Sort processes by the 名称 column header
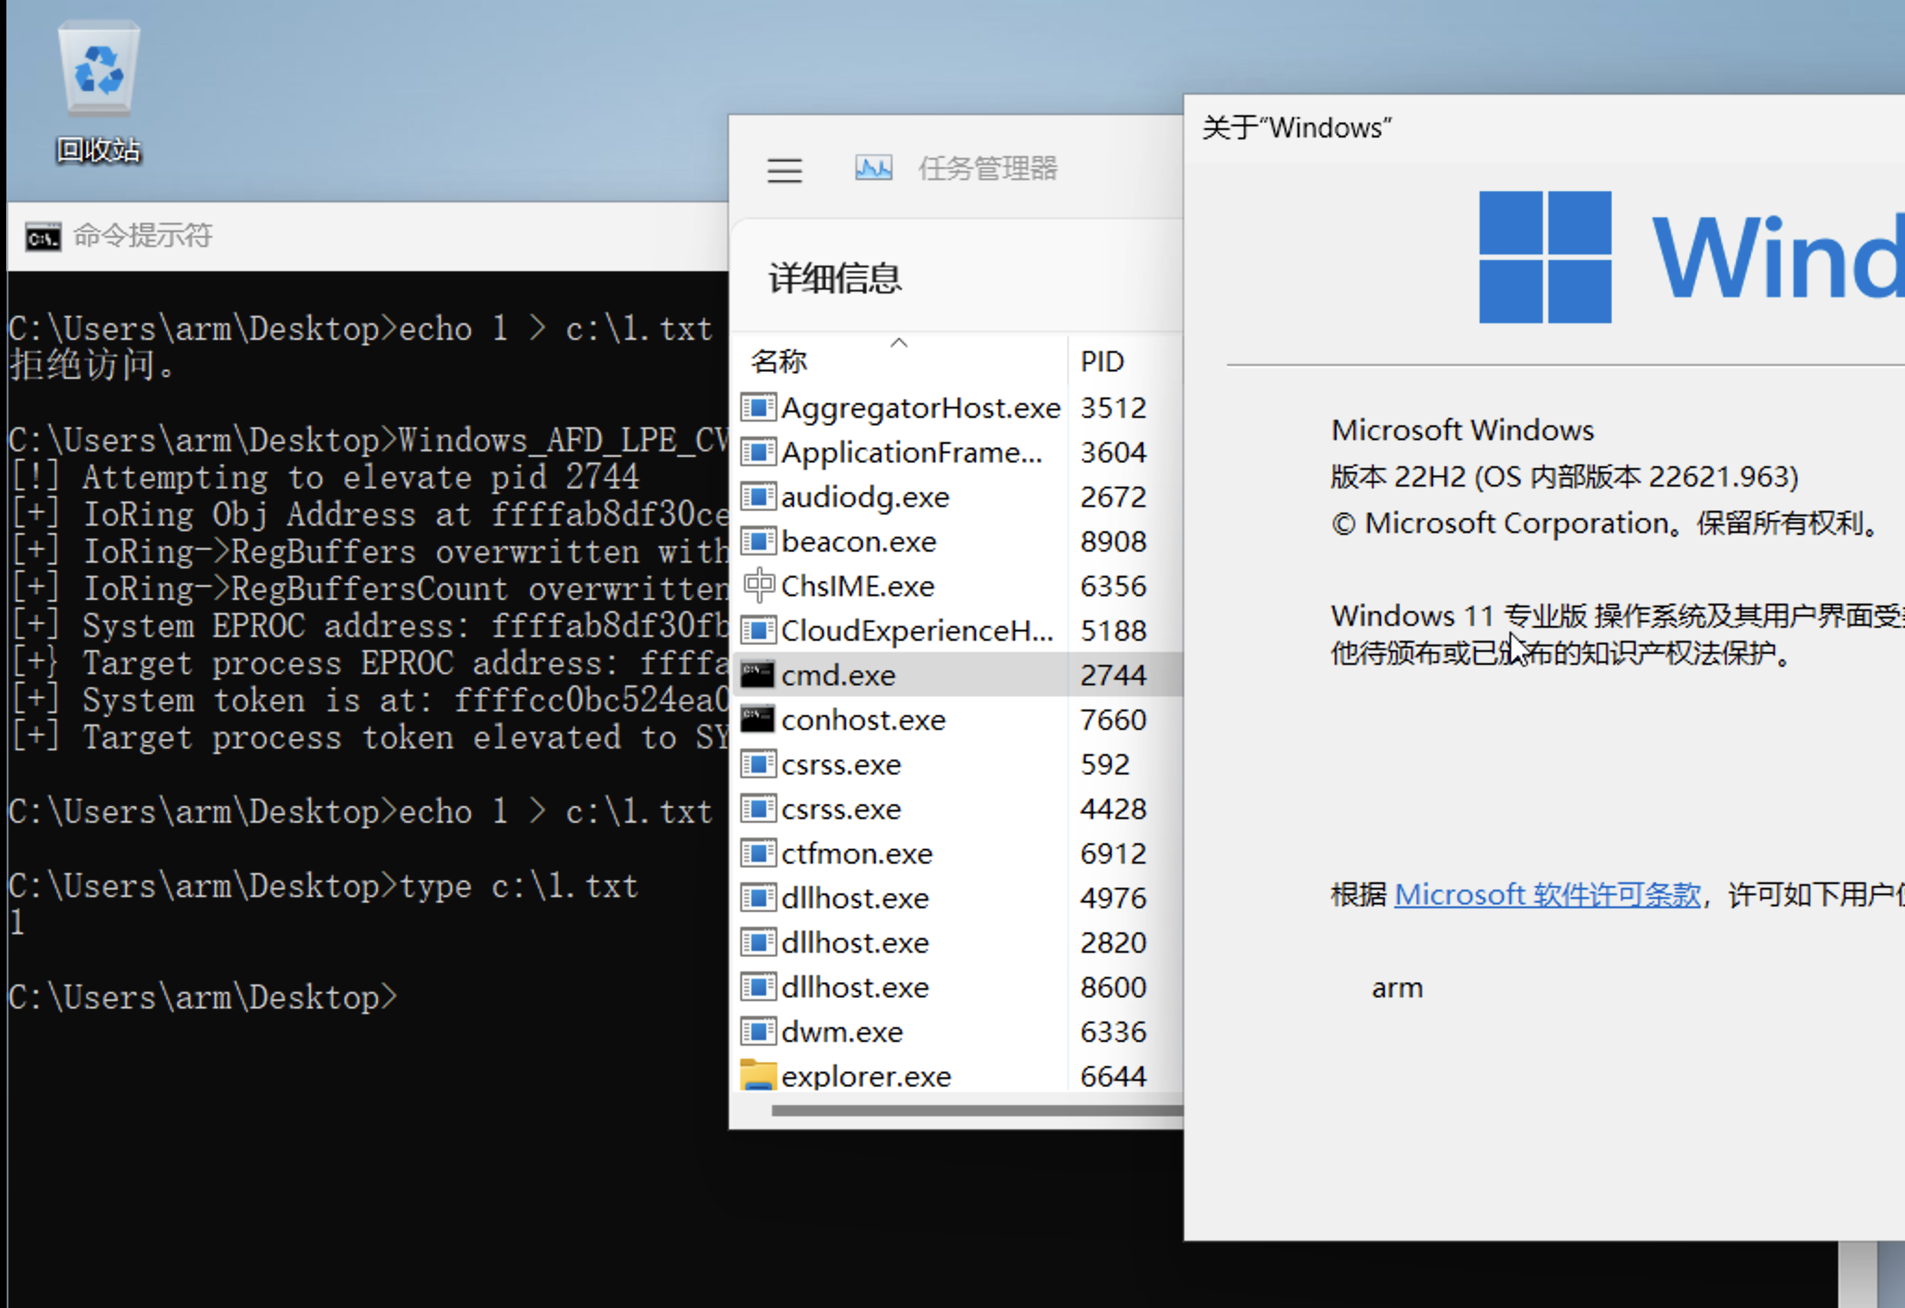 (x=779, y=362)
